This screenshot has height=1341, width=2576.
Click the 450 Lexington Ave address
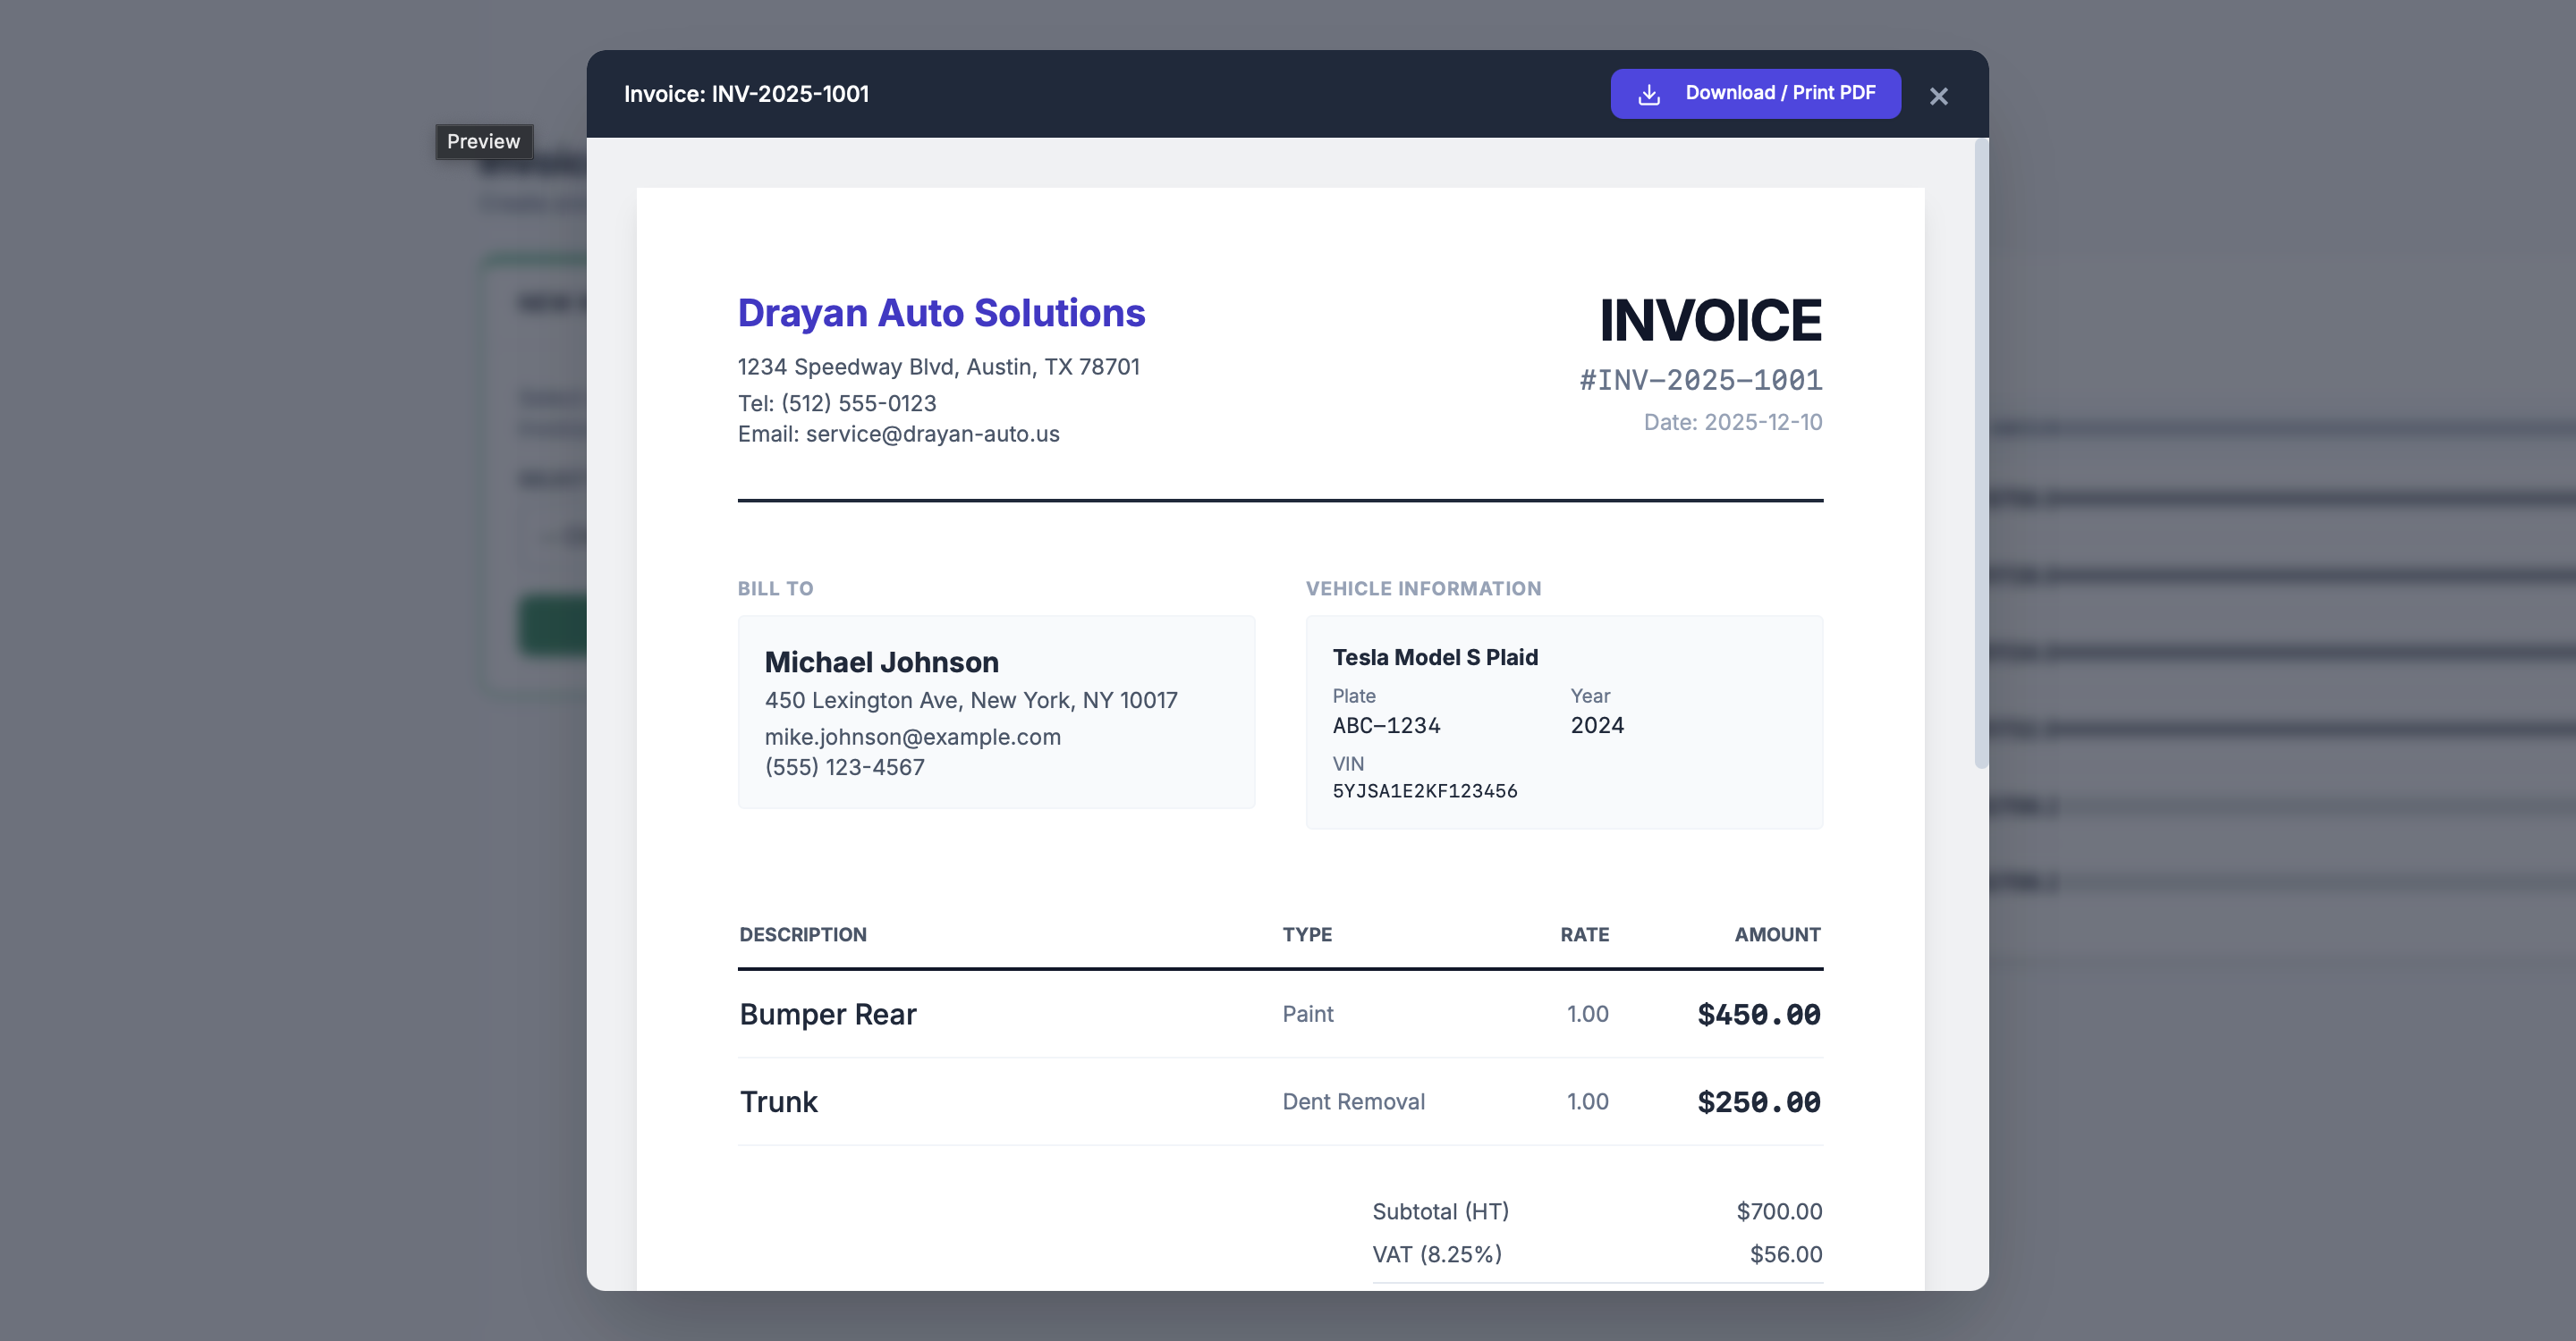coord(971,699)
